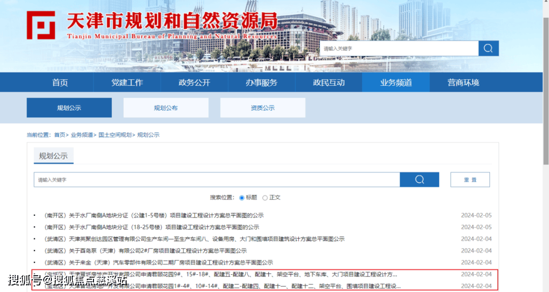Focus the 规划公示 keyword search field

click(x=217, y=179)
